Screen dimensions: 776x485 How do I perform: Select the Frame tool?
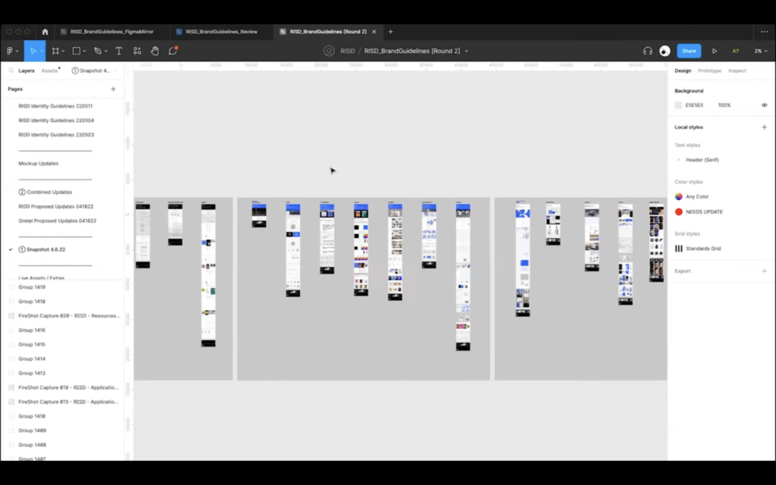pyautogui.click(x=55, y=51)
